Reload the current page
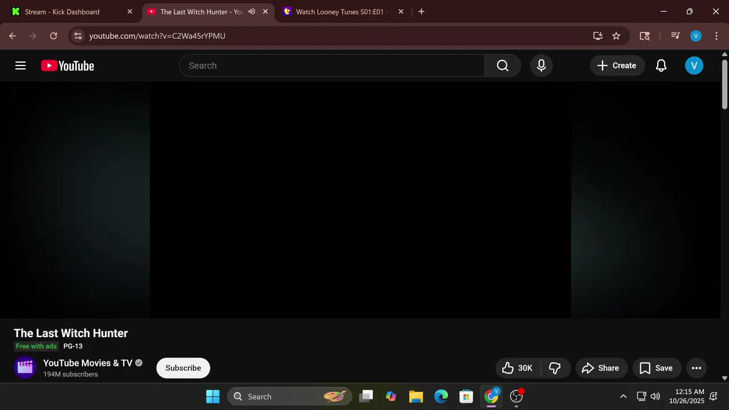Viewport: 729px width, 410px height. click(x=54, y=36)
